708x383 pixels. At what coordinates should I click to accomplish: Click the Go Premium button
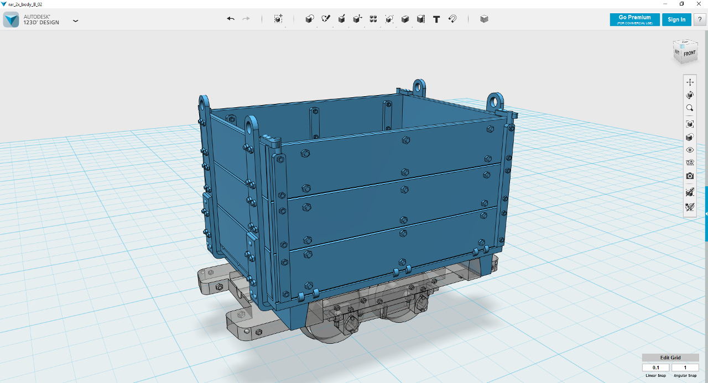pos(634,19)
